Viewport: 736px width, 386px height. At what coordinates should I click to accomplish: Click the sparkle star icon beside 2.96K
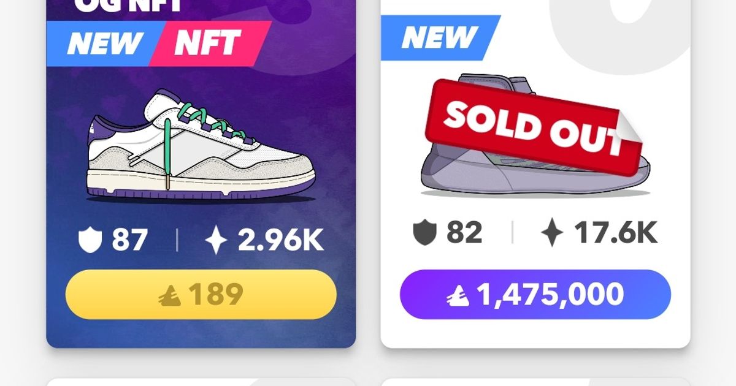(215, 240)
